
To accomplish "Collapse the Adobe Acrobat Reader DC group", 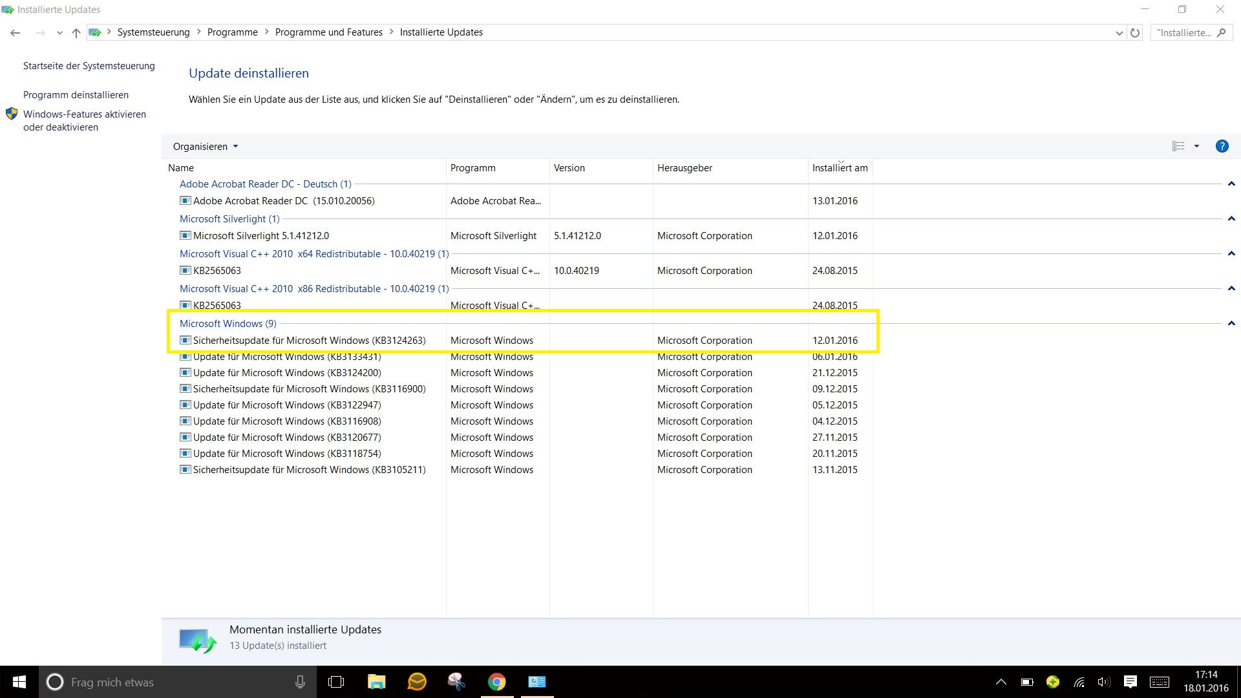I will click(x=1231, y=184).
